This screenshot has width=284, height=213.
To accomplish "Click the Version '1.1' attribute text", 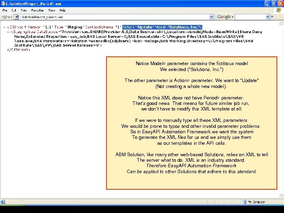I will [x=40, y=27].
